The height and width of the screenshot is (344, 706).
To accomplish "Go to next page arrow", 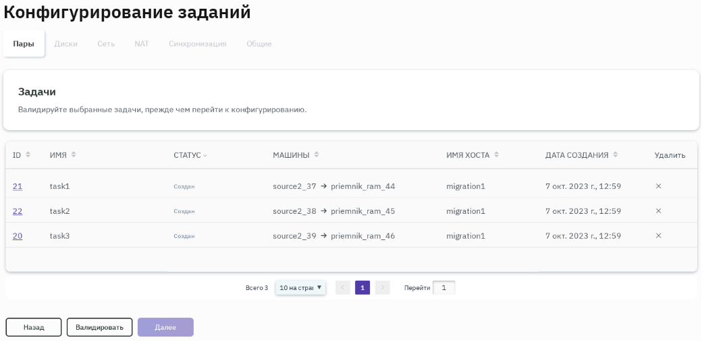I will click(x=383, y=288).
